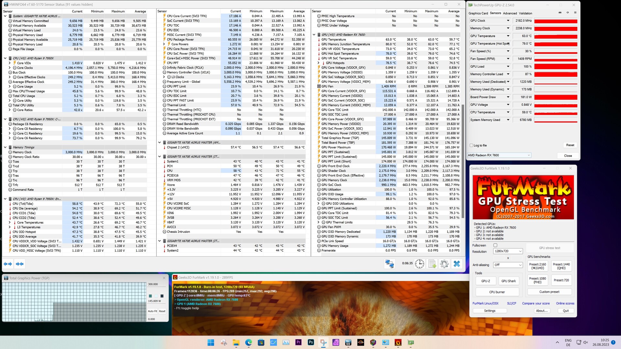
Task: Toggle Fullscreen checkbox in FurMark
Action: (495, 245)
